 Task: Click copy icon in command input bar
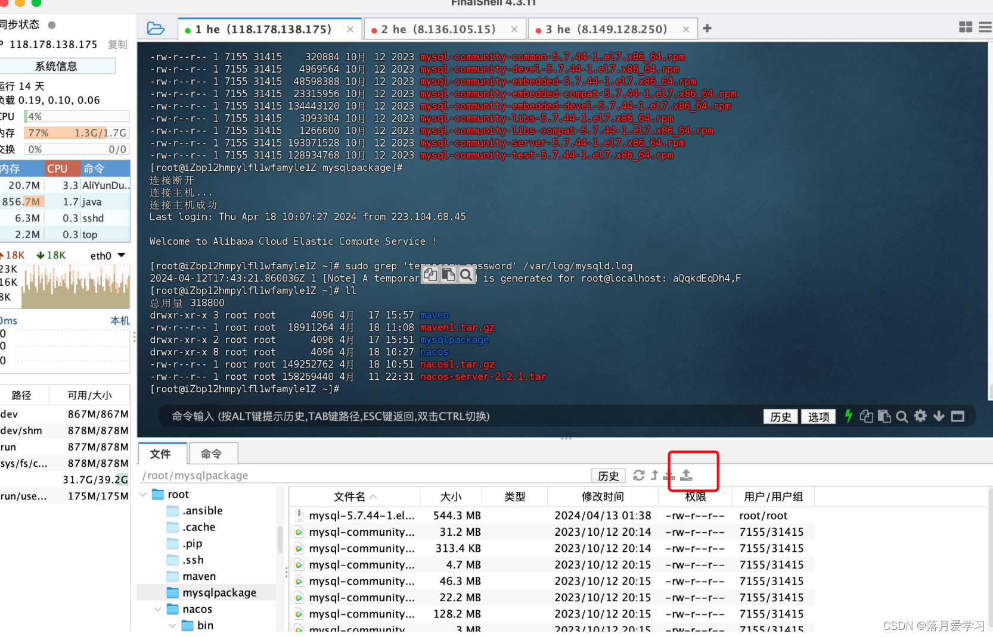coord(867,416)
